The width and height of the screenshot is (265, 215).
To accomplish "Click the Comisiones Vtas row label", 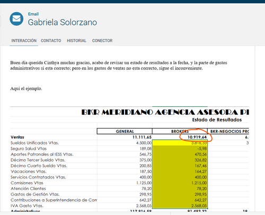I will click(27, 183).
